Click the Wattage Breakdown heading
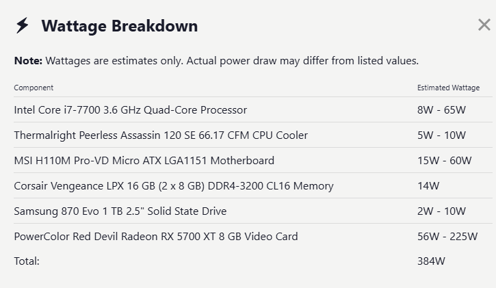 pos(120,26)
